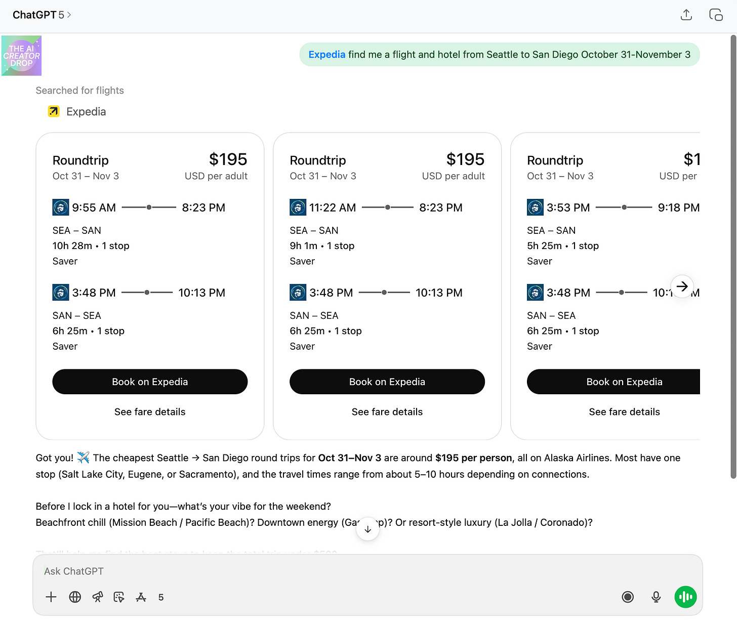The width and height of the screenshot is (737, 621).
Task: Expand the ChatGPT 5 model selector
Action: [43, 15]
